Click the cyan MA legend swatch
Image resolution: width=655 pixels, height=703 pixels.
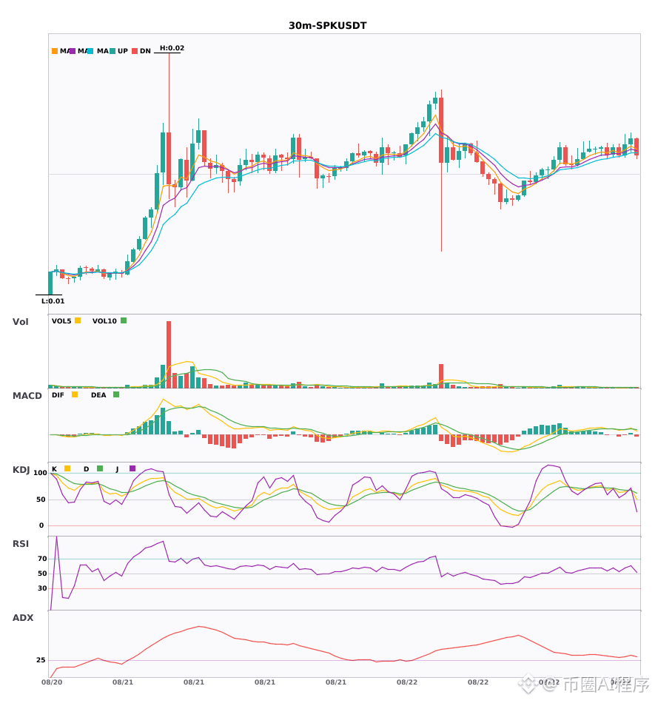coord(90,51)
